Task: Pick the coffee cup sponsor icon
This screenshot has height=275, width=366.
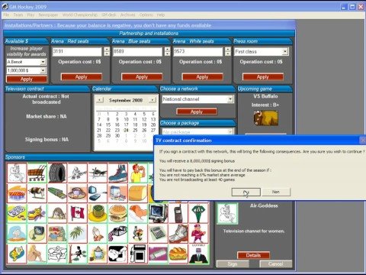Action: [x=98, y=254]
